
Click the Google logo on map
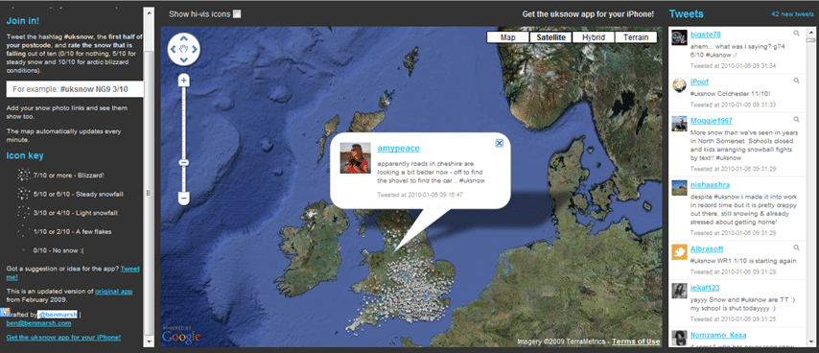180,337
